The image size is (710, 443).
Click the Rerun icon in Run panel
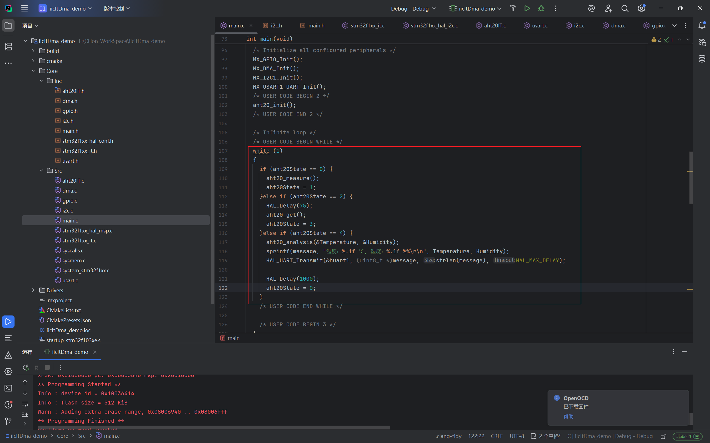pos(26,367)
